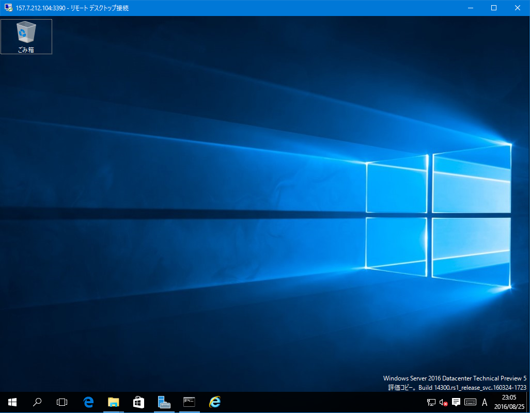Open taskbar search magnifier
This screenshot has width=530, height=413.
point(37,402)
